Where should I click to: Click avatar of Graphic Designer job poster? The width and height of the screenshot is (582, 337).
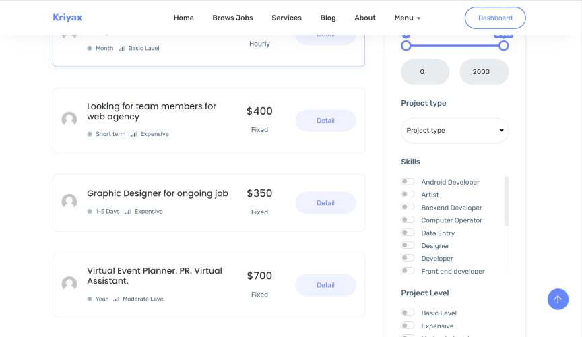pos(69,202)
